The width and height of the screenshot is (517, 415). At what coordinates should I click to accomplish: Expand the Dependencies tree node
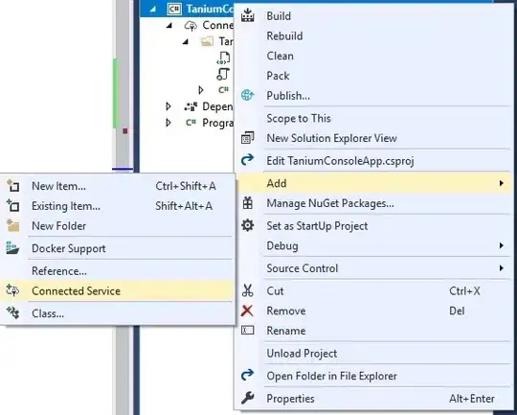[169, 106]
